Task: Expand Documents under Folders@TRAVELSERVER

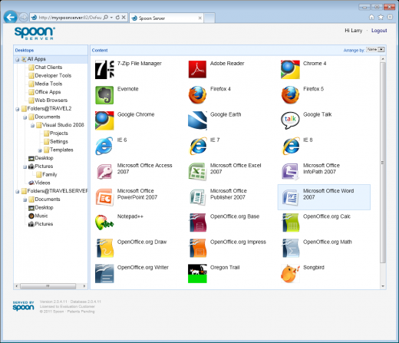Action: tap(25, 200)
